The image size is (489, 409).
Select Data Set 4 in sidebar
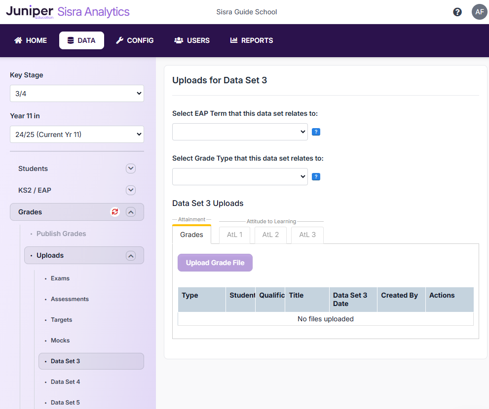click(x=65, y=382)
